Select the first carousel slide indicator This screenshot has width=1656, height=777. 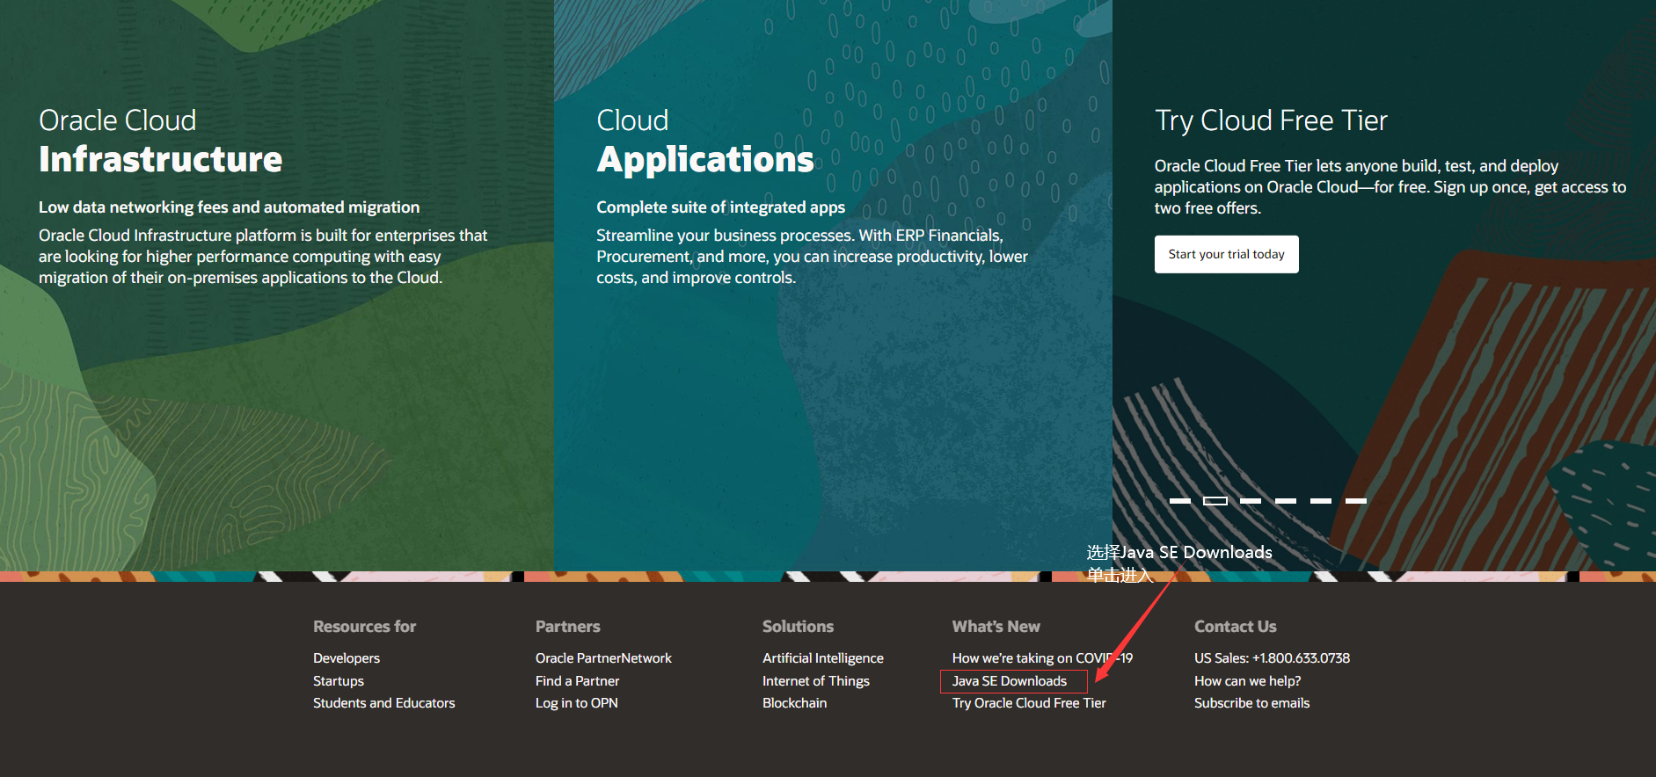1180,501
